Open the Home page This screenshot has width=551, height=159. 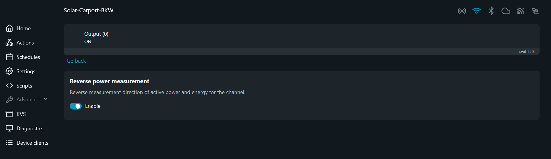tap(23, 28)
